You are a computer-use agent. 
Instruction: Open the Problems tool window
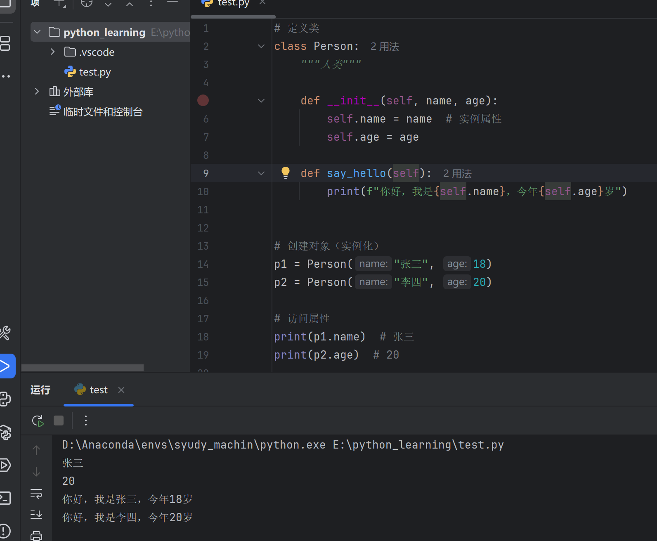[x=5, y=531]
